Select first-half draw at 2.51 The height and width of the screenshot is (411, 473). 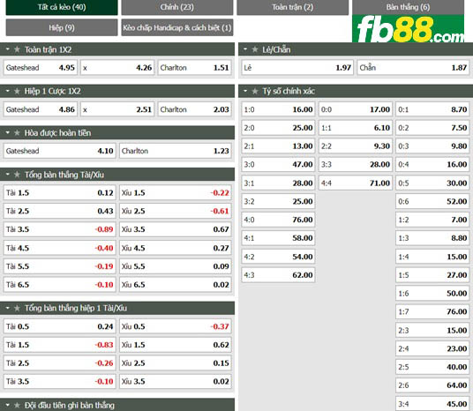[117, 109]
